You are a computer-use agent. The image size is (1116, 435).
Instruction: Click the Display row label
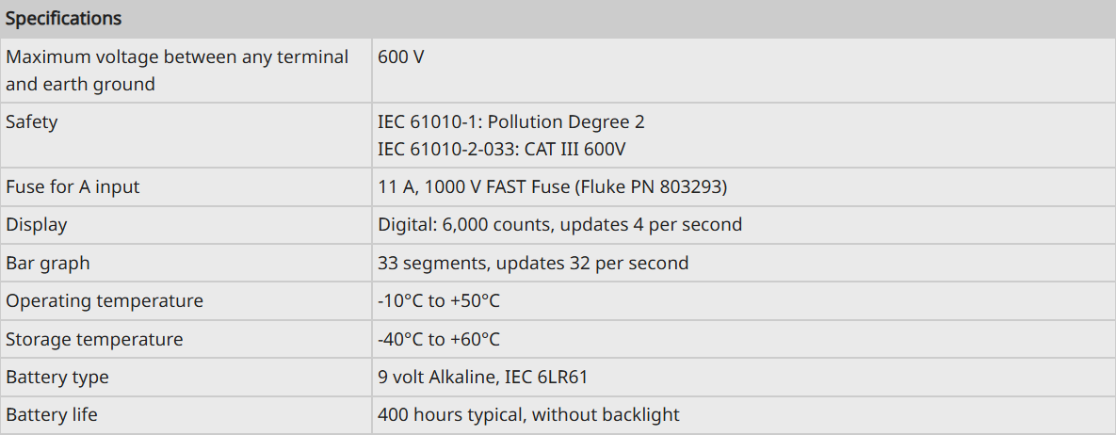tap(37, 225)
